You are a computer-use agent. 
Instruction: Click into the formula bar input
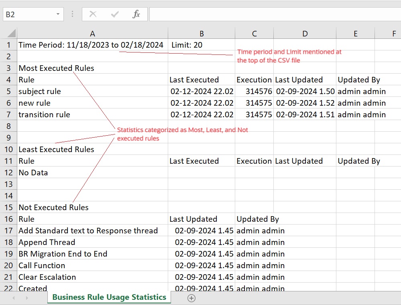275,14
